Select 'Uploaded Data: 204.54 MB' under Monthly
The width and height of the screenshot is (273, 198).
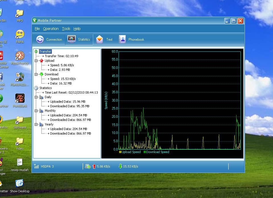pos(69,115)
